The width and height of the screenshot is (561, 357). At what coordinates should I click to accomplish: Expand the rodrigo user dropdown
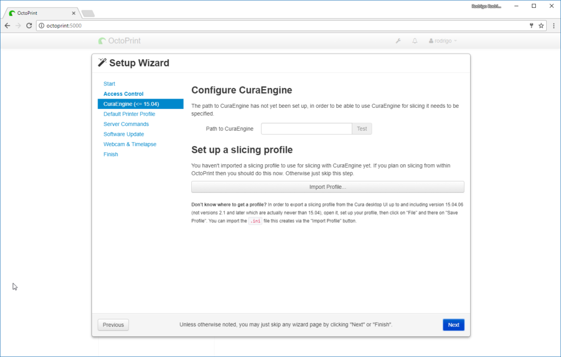(x=443, y=41)
